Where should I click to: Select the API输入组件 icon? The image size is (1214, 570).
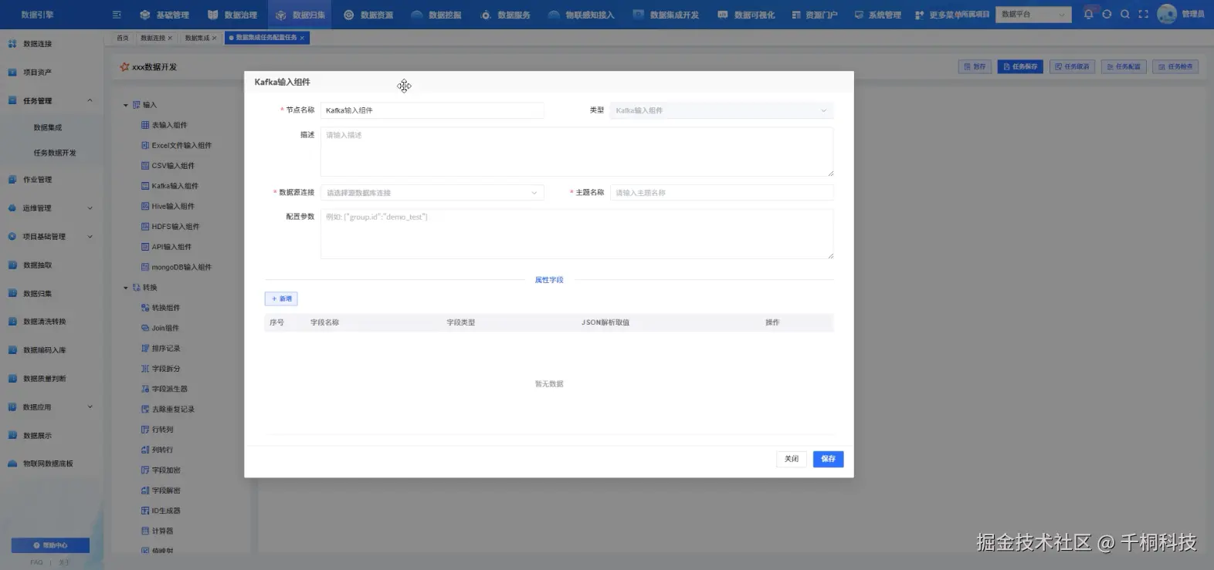click(x=145, y=247)
